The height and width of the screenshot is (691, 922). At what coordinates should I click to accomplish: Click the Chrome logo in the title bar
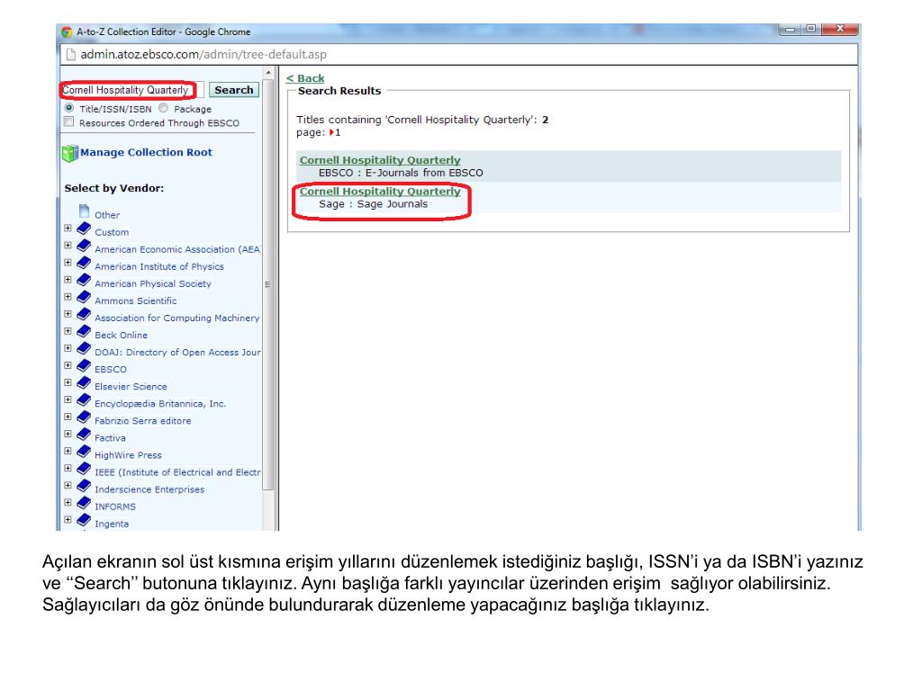click(67, 31)
